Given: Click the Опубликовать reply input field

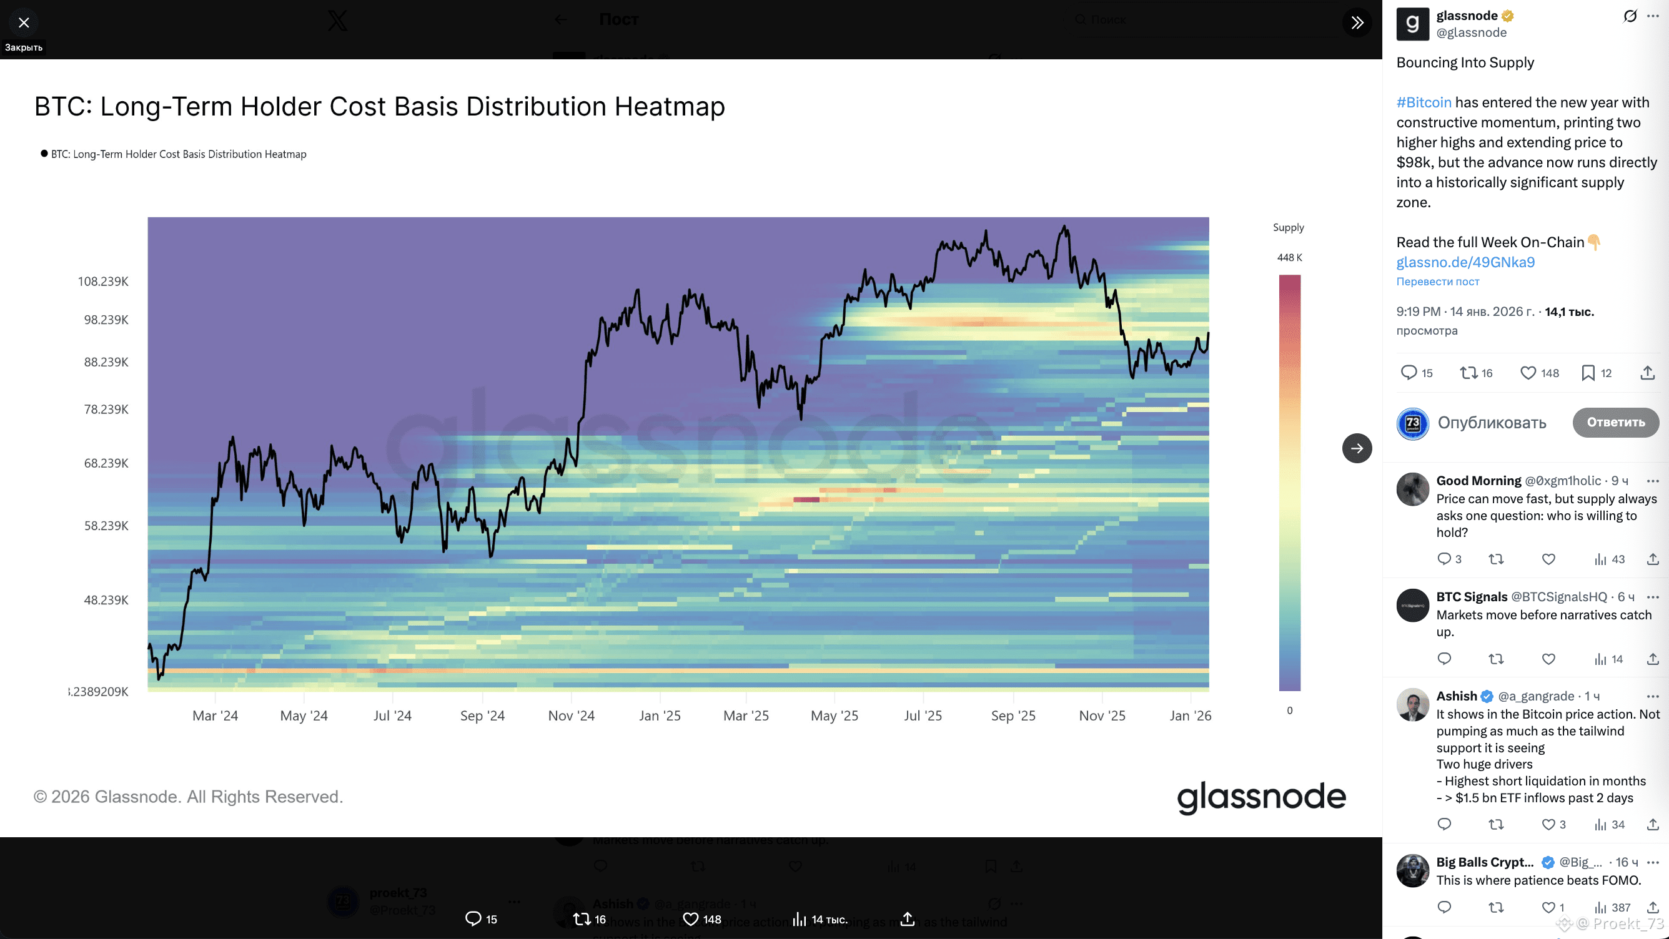Looking at the screenshot, I should point(1492,423).
